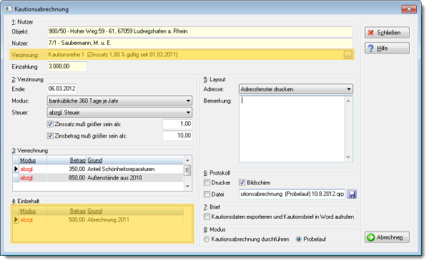The image size is (429, 263).
Task: Click the Kautionsabrechnung title bar icon
Action: (8, 9)
